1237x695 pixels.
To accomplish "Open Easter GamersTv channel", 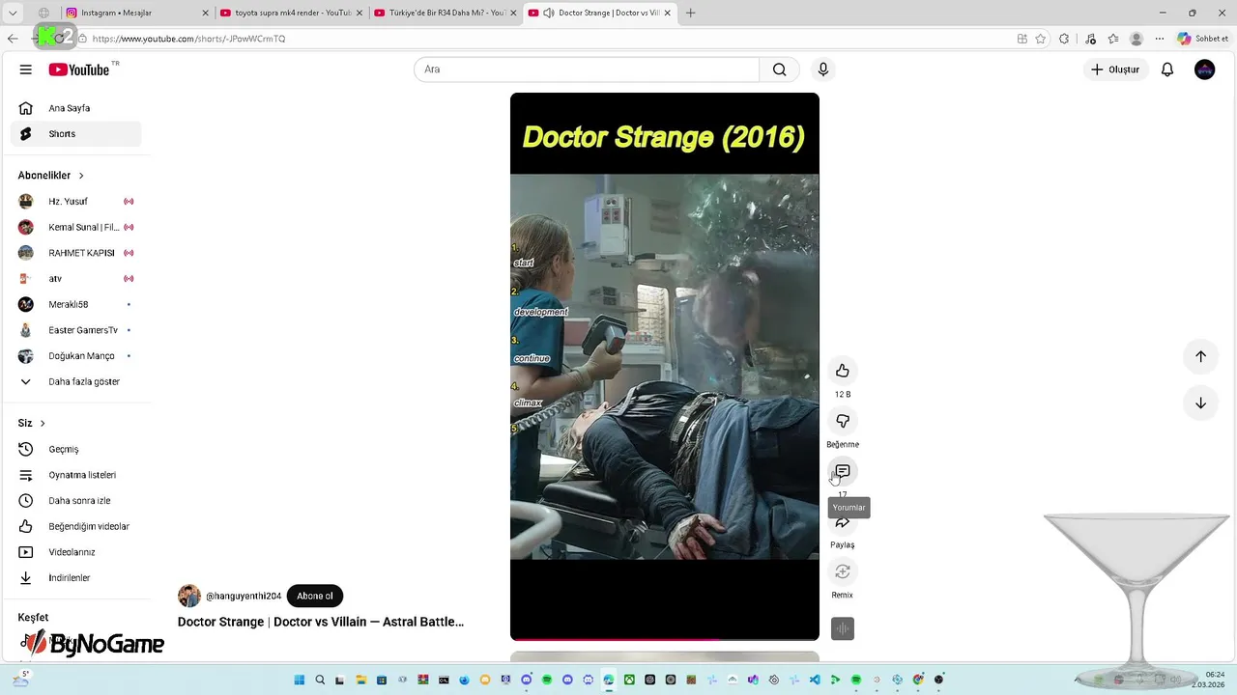I will tap(76, 330).
